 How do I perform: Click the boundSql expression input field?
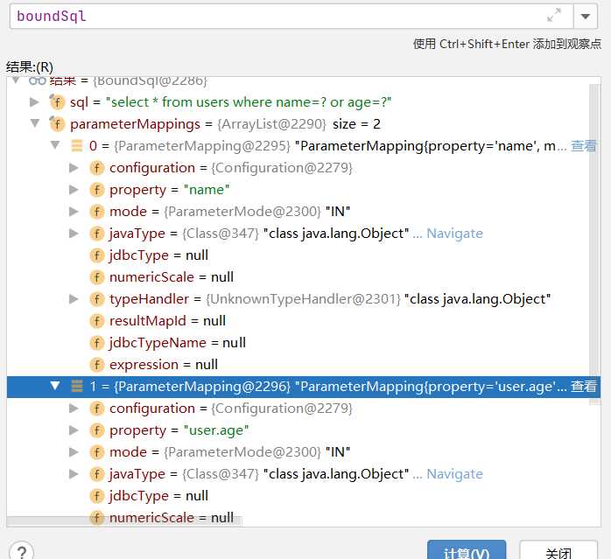pos(291,17)
